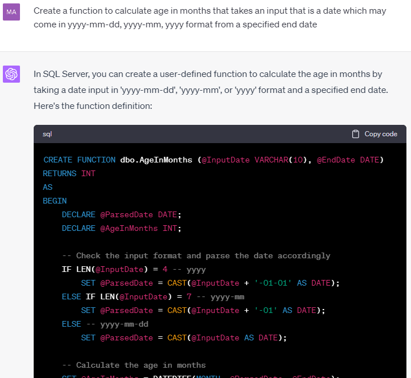Image resolution: width=411 pixels, height=378 pixels.
Task: Copy the SQL code block
Action: pyautogui.click(x=374, y=134)
